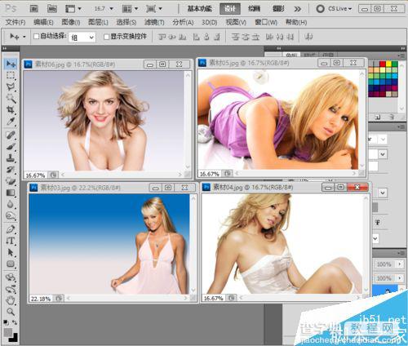
Task: Select the Move tool in toolbox
Action: (11, 64)
